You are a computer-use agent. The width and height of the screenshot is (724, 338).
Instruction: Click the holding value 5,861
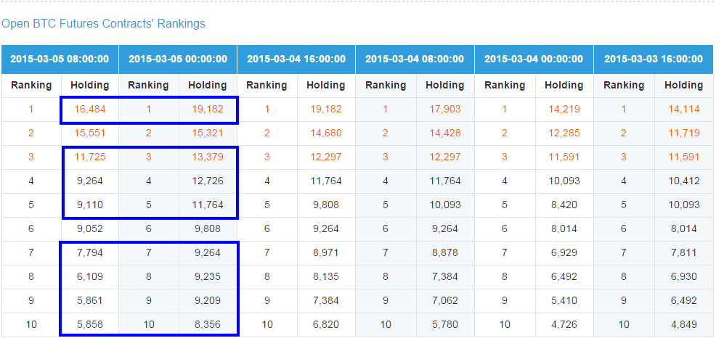(89, 301)
